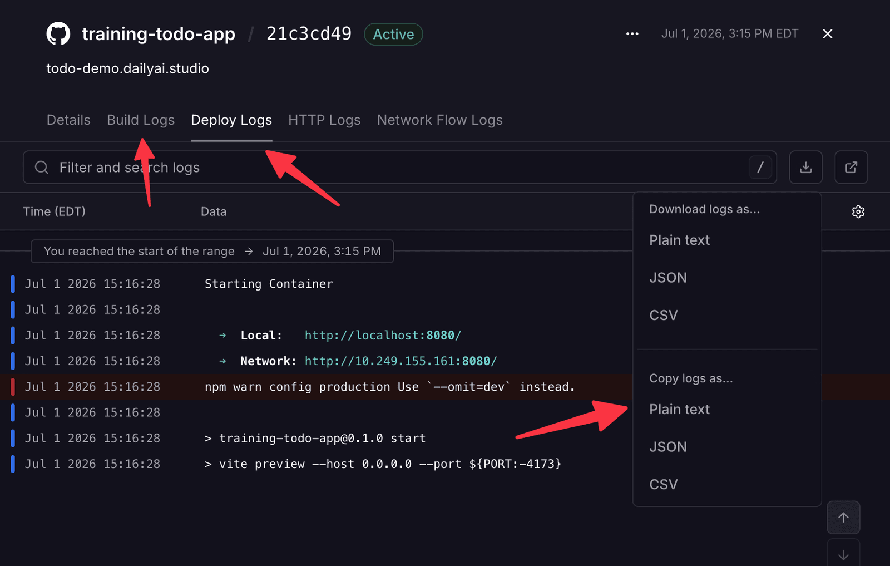890x566 pixels.
Task: Click the Download logs as... heading
Action: 704,209
